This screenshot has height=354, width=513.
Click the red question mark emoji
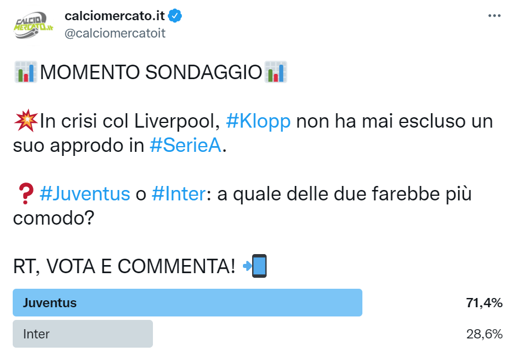point(25,194)
